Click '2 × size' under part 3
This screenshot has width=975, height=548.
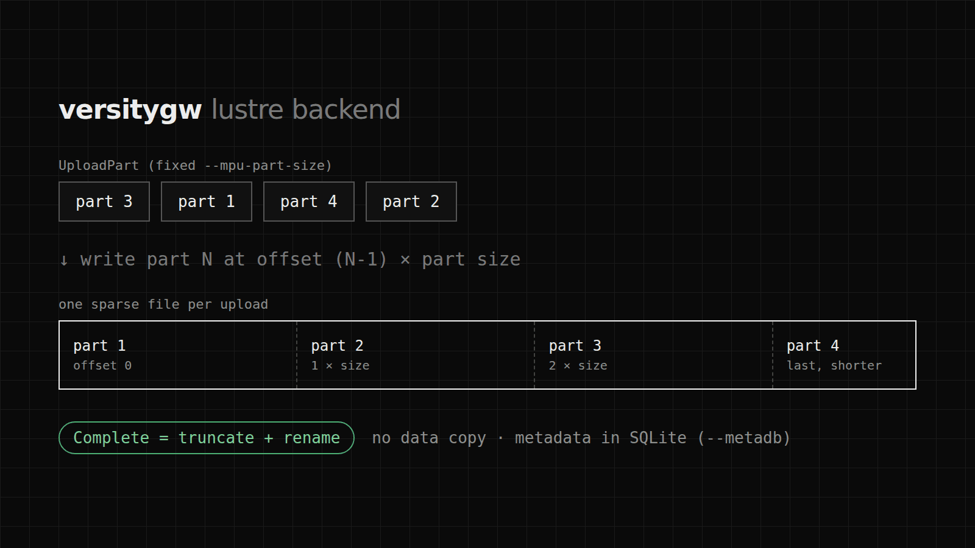coord(578,365)
